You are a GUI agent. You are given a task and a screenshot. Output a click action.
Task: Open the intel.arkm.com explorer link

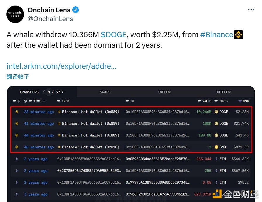click(x=61, y=66)
